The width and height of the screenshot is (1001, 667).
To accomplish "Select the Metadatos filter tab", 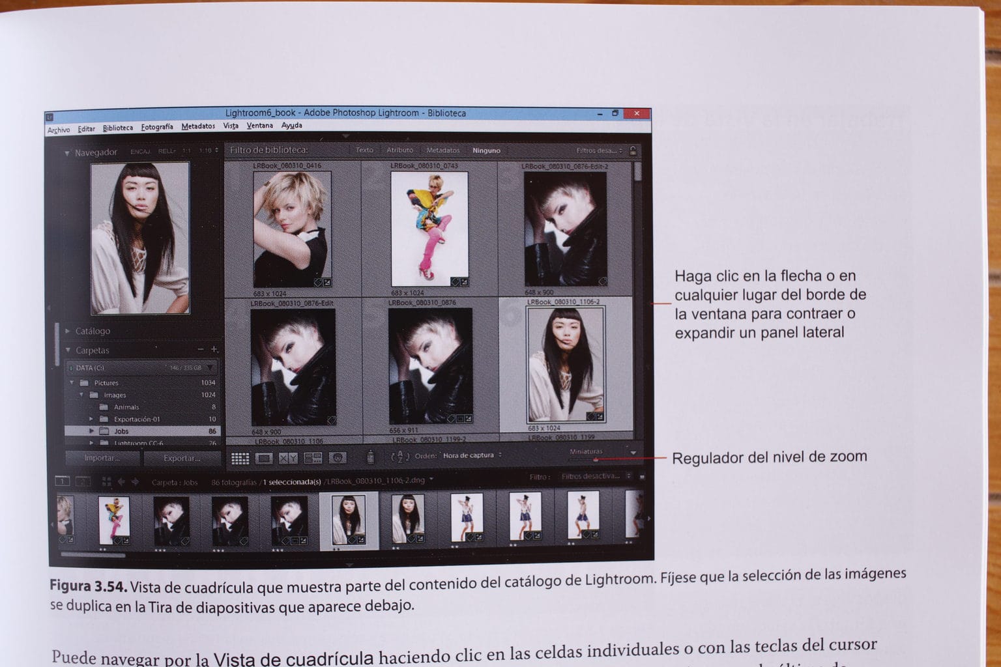I will point(443,150).
